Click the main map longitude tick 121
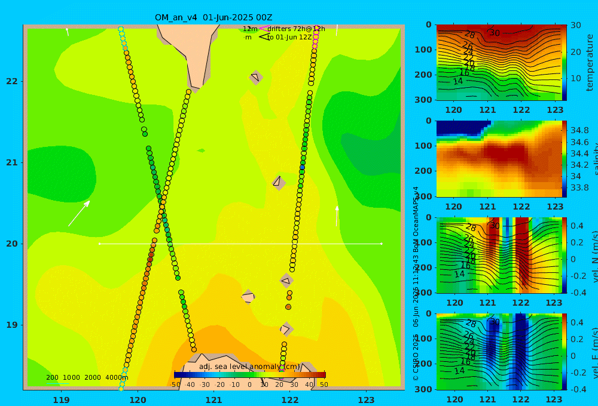This screenshot has height=406, width=598. 213,400
